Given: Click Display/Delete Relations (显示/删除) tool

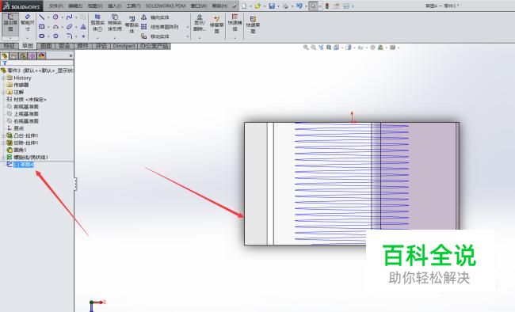Looking at the screenshot, I should tap(200, 23).
